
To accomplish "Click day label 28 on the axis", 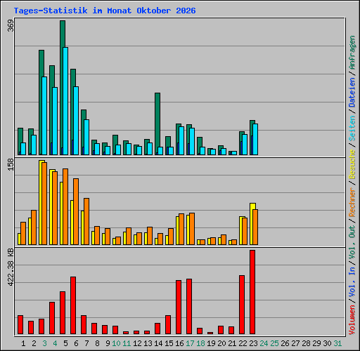I will (x=306, y=343).
